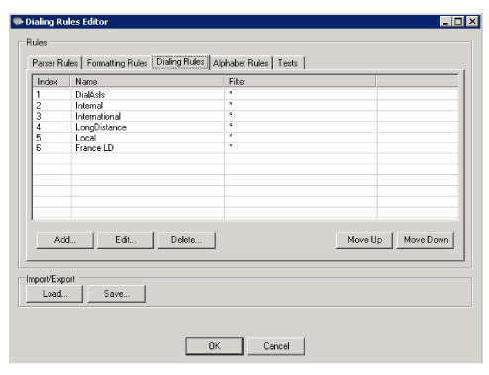Switch to the Tests tab
The image size is (489, 375).
pyautogui.click(x=288, y=63)
